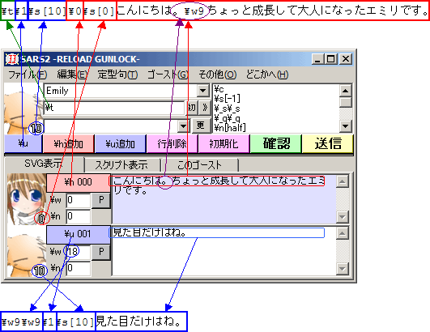430x332 pixels.
Task: Open the どこかへ(H) menu
Action: coord(267,74)
